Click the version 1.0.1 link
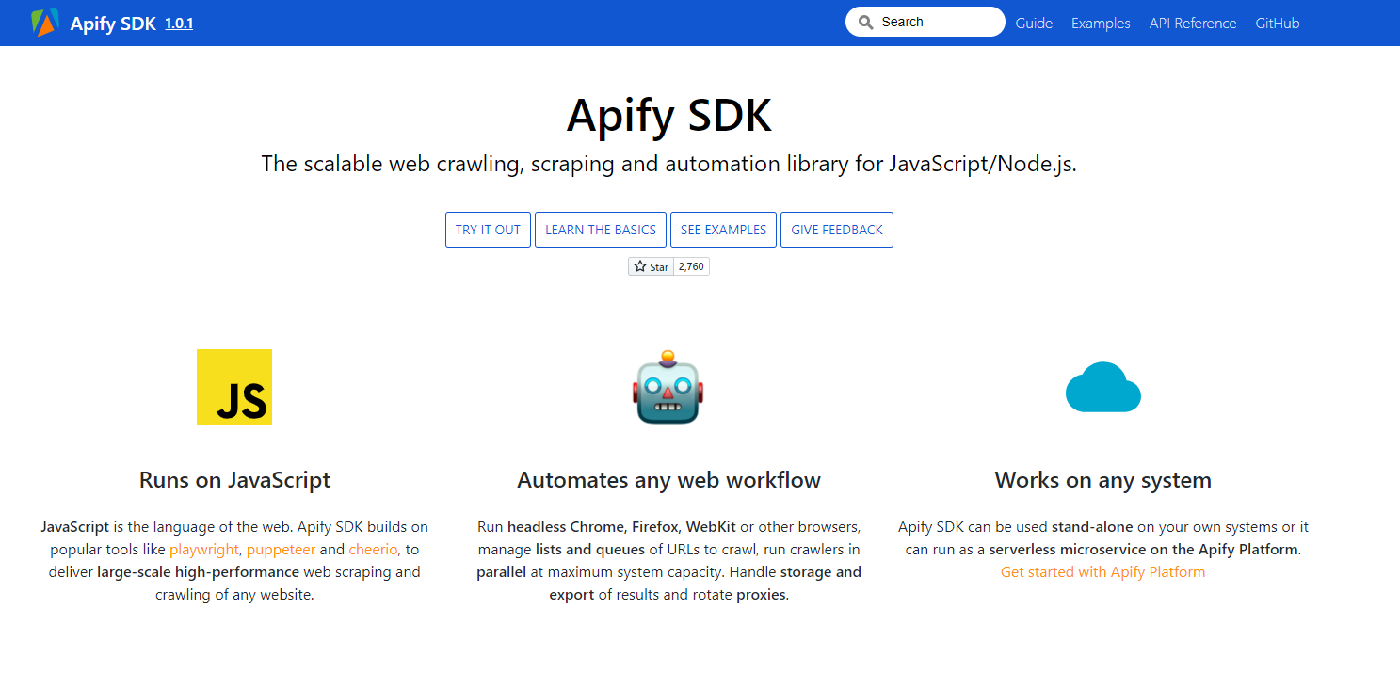 tap(179, 24)
